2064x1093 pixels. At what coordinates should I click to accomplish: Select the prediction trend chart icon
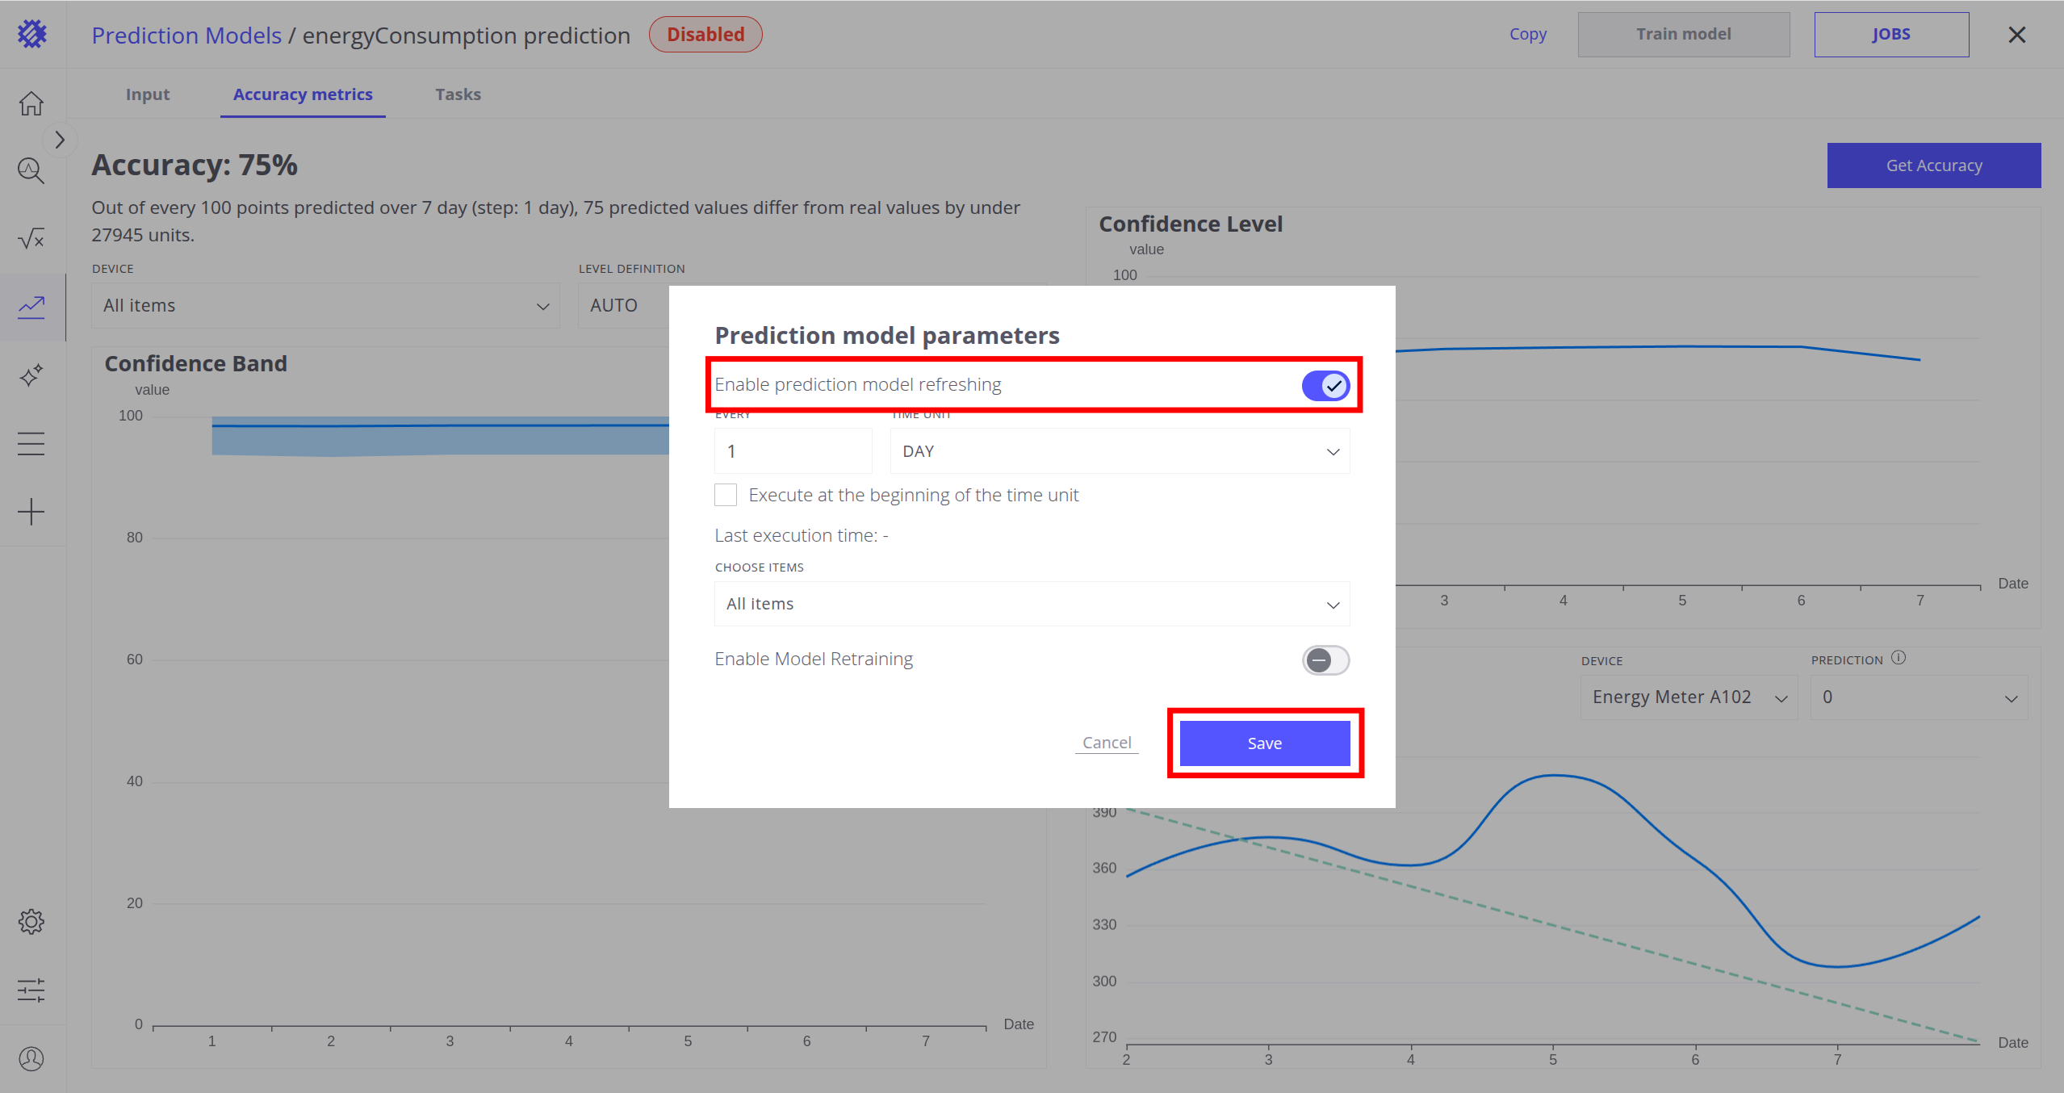click(x=31, y=307)
